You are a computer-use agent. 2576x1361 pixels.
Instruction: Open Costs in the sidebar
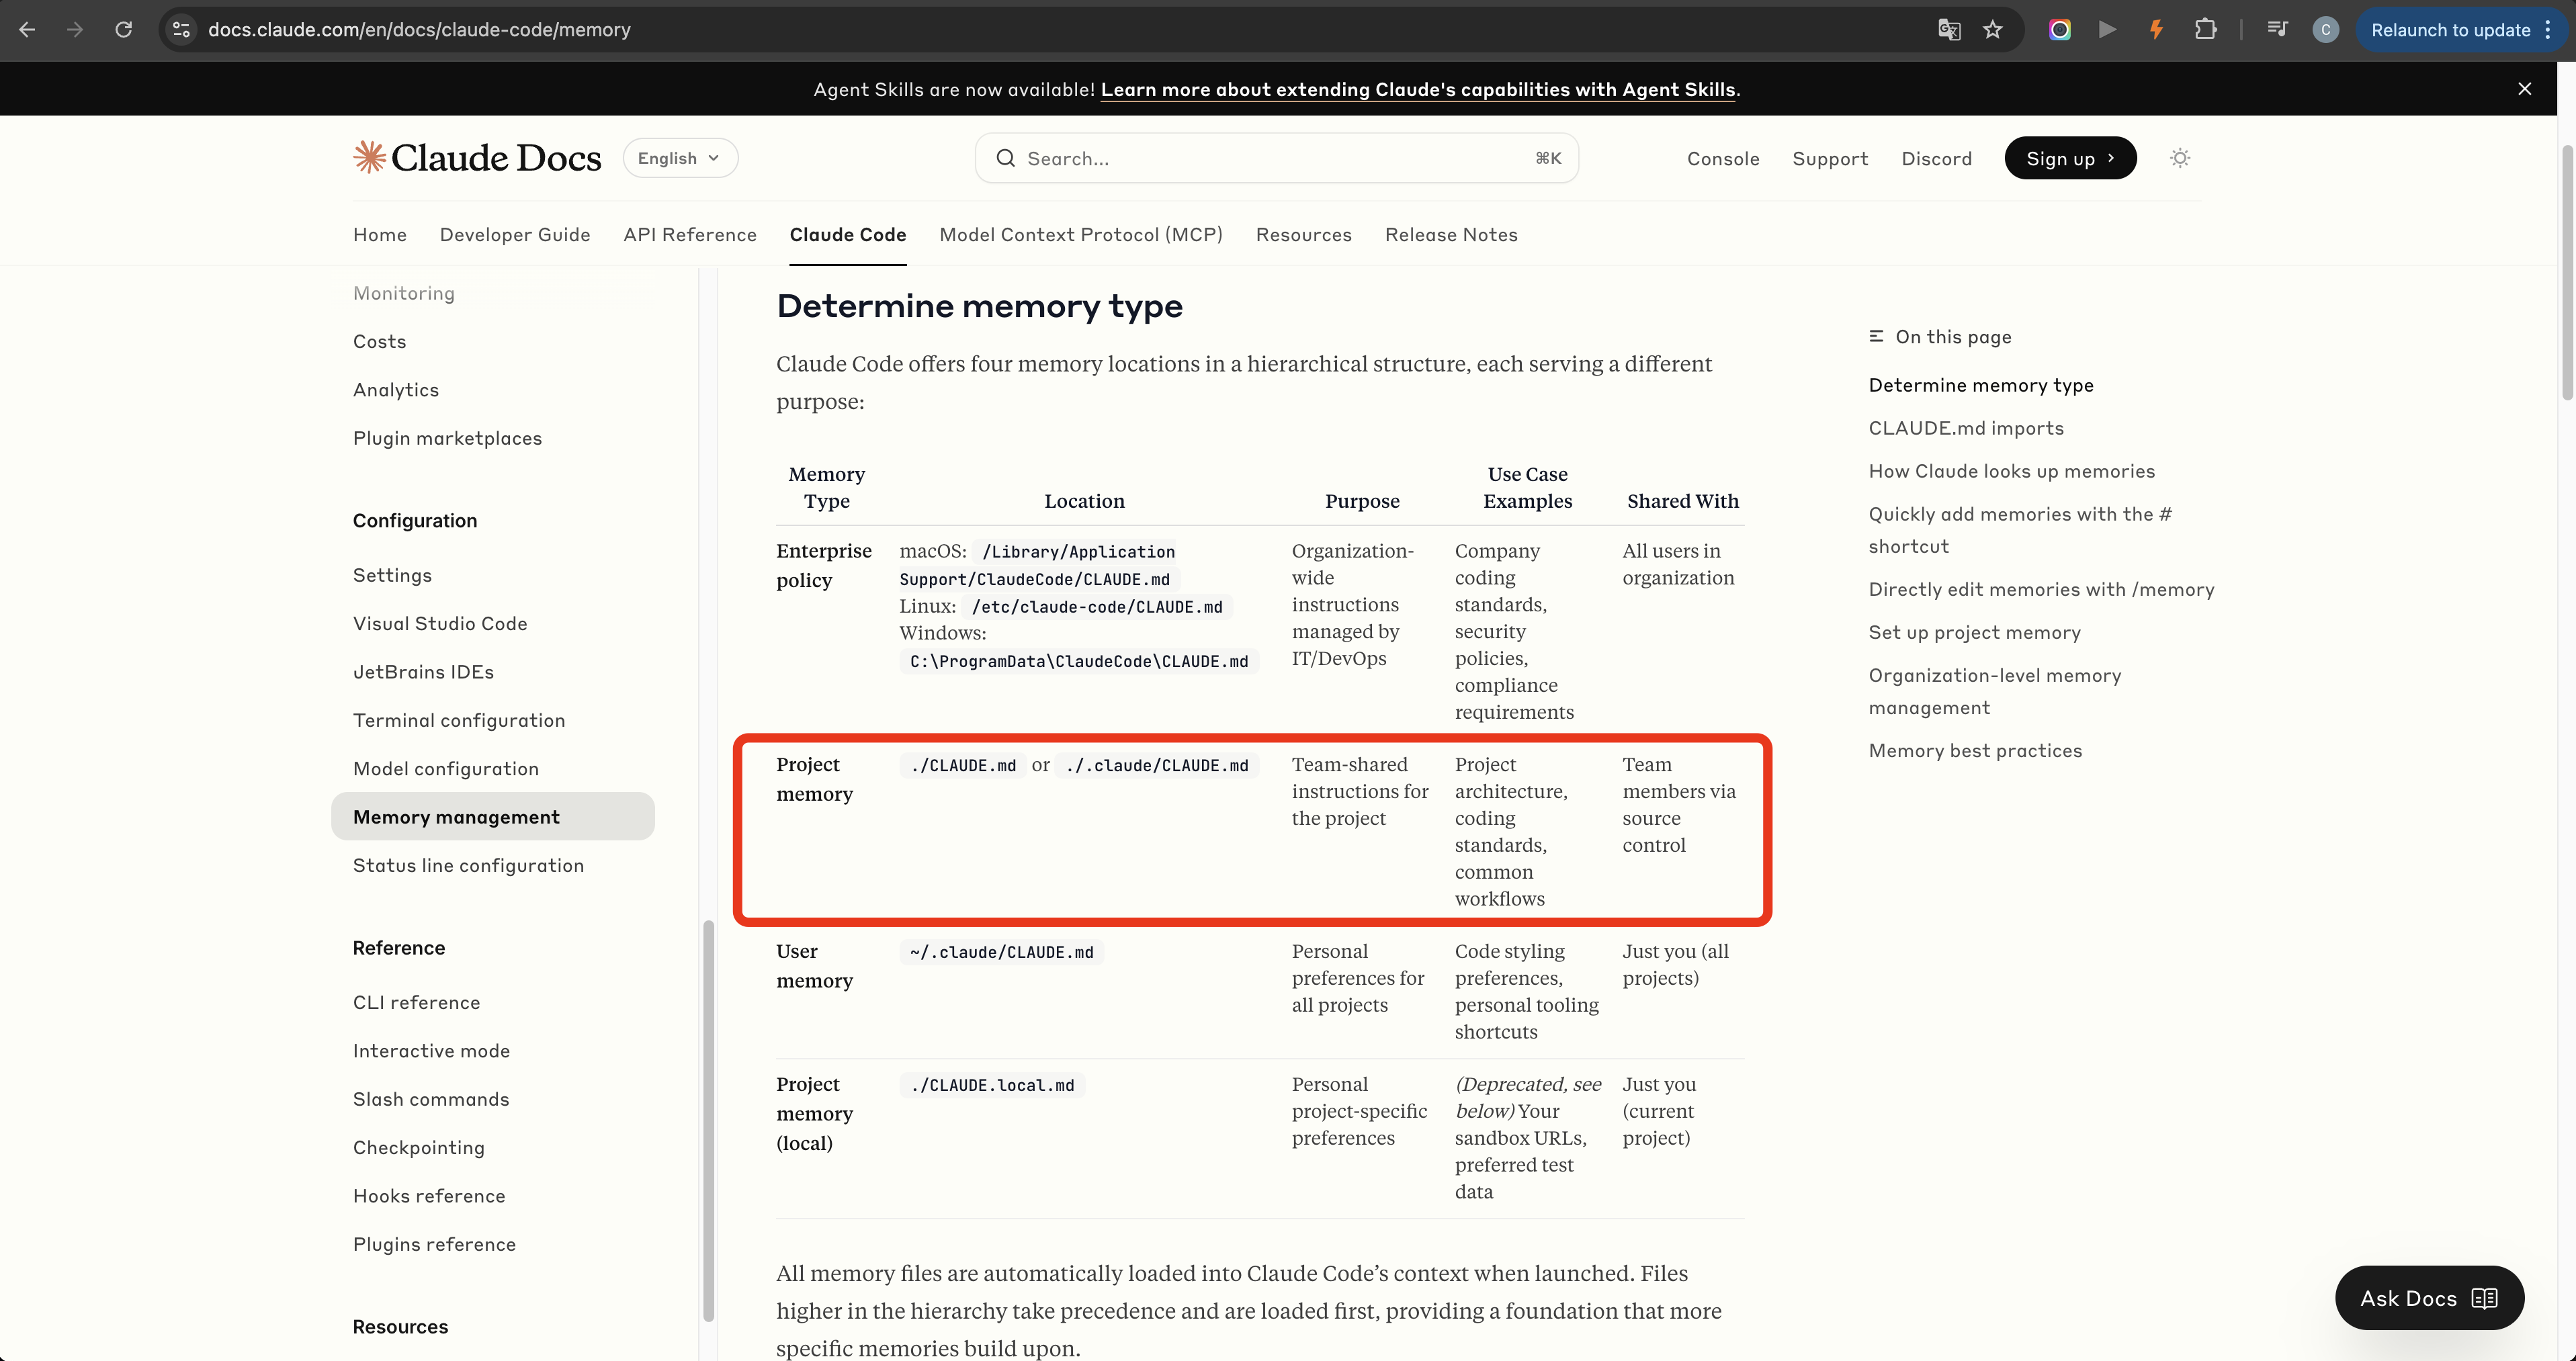(379, 342)
